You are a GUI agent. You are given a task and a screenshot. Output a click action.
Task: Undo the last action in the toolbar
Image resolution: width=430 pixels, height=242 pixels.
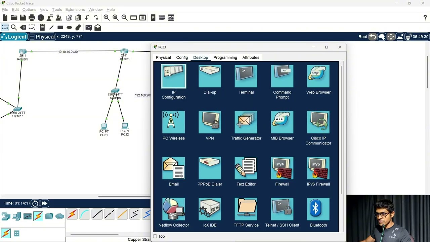pyautogui.click(x=87, y=17)
